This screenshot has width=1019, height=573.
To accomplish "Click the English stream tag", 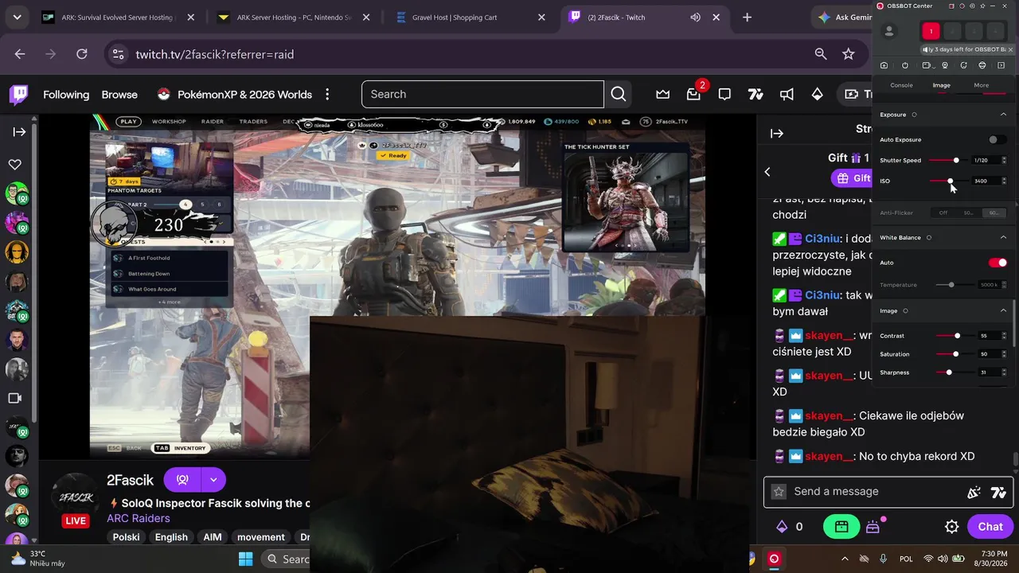I will 171,537.
